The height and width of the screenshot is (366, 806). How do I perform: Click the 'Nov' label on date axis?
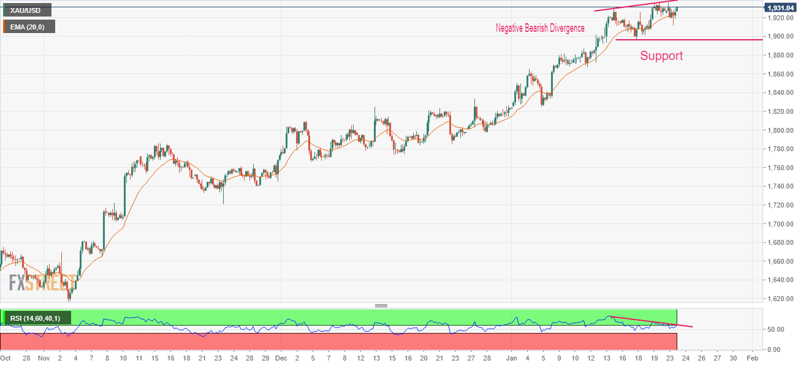pyautogui.click(x=44, y=357)
